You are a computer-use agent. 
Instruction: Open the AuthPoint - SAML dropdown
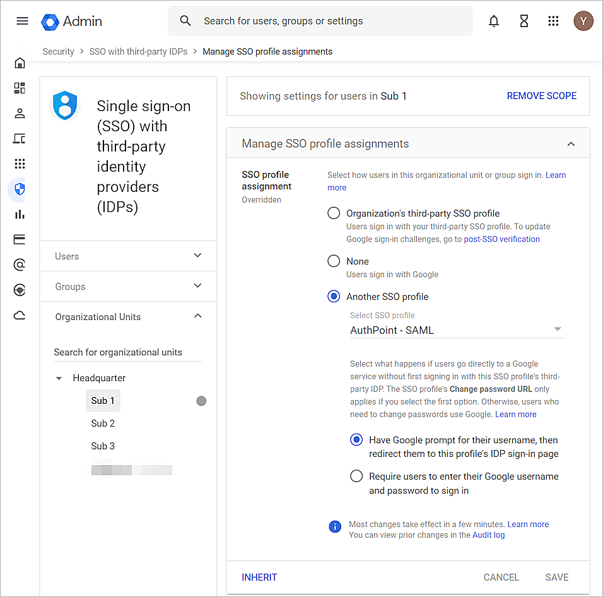(x=457, y=329)
